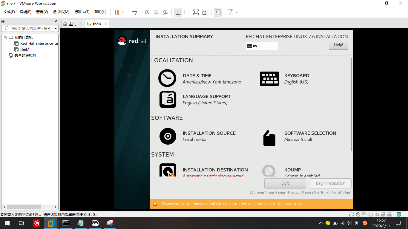Close the rhel7 tab
Image resolution: width=408 pixels, height=229 pixels.
pos(105,24)
